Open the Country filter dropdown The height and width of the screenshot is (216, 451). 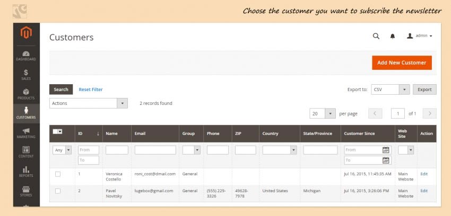(x=280, y=150)
